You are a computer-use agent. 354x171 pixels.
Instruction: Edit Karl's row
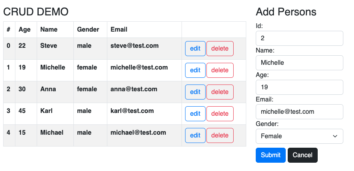195,114
